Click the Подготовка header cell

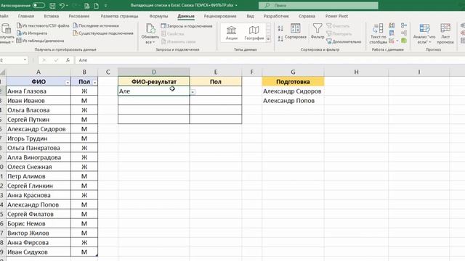click(293, 82)
